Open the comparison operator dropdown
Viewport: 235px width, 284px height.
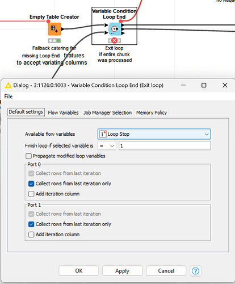pos(107,146)
